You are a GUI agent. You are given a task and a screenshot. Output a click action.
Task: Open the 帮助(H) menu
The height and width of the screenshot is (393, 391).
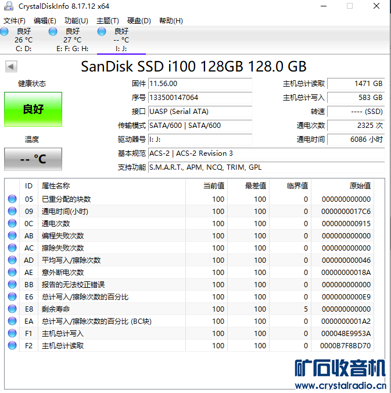click(170, 20)
